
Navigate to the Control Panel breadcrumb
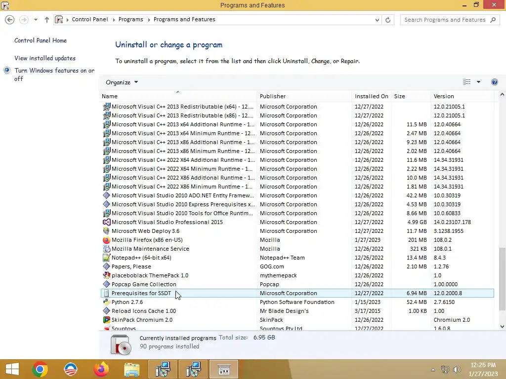90,19
